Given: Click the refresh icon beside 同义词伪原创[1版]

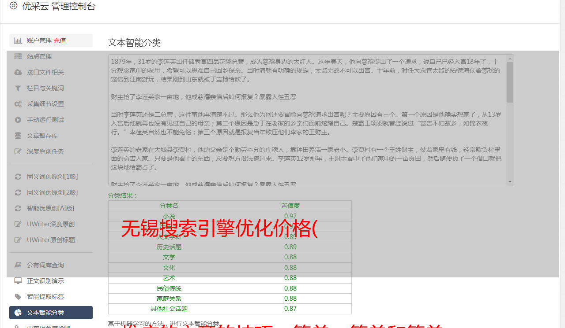Looking at the screenshot, I should (x=18, y=177).
